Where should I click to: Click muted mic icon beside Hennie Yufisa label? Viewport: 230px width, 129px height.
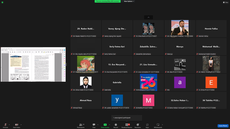197,36
